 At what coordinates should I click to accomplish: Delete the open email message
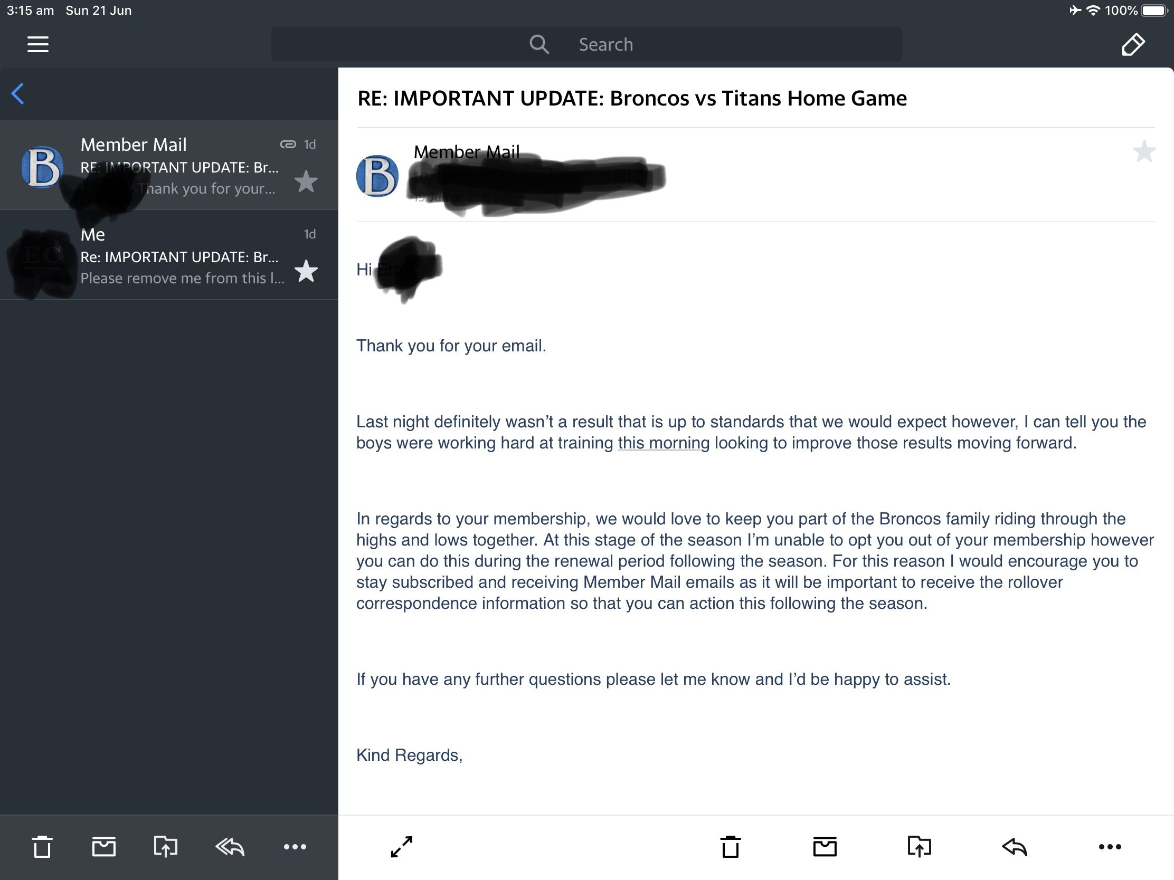(731, 847)
